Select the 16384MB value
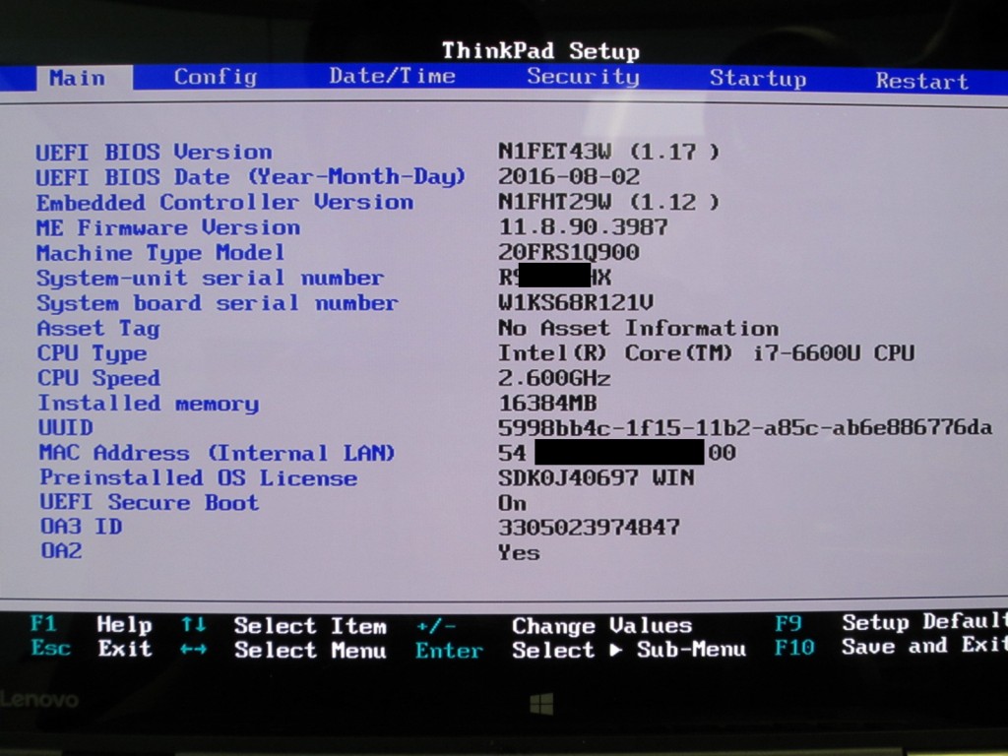 (x=547, y=403)
